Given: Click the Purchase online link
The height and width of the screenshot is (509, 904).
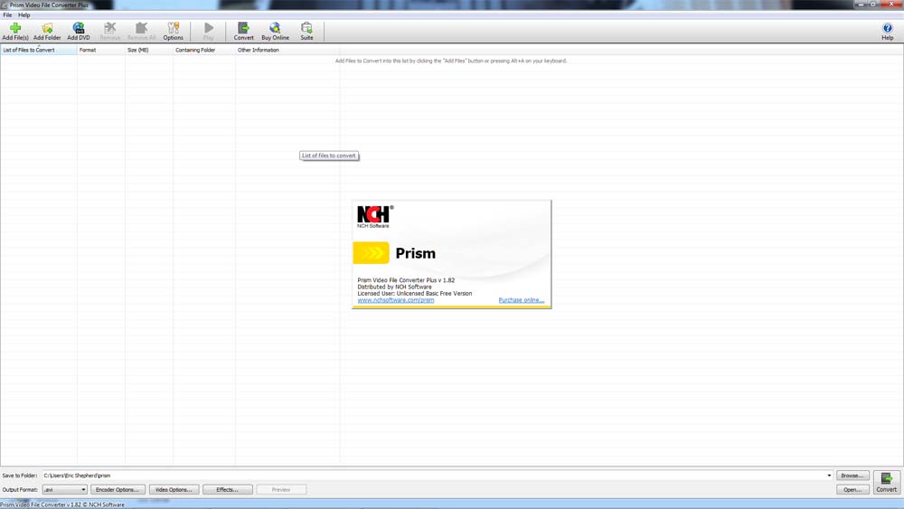Looking at the screenshot, I should 522,300.
